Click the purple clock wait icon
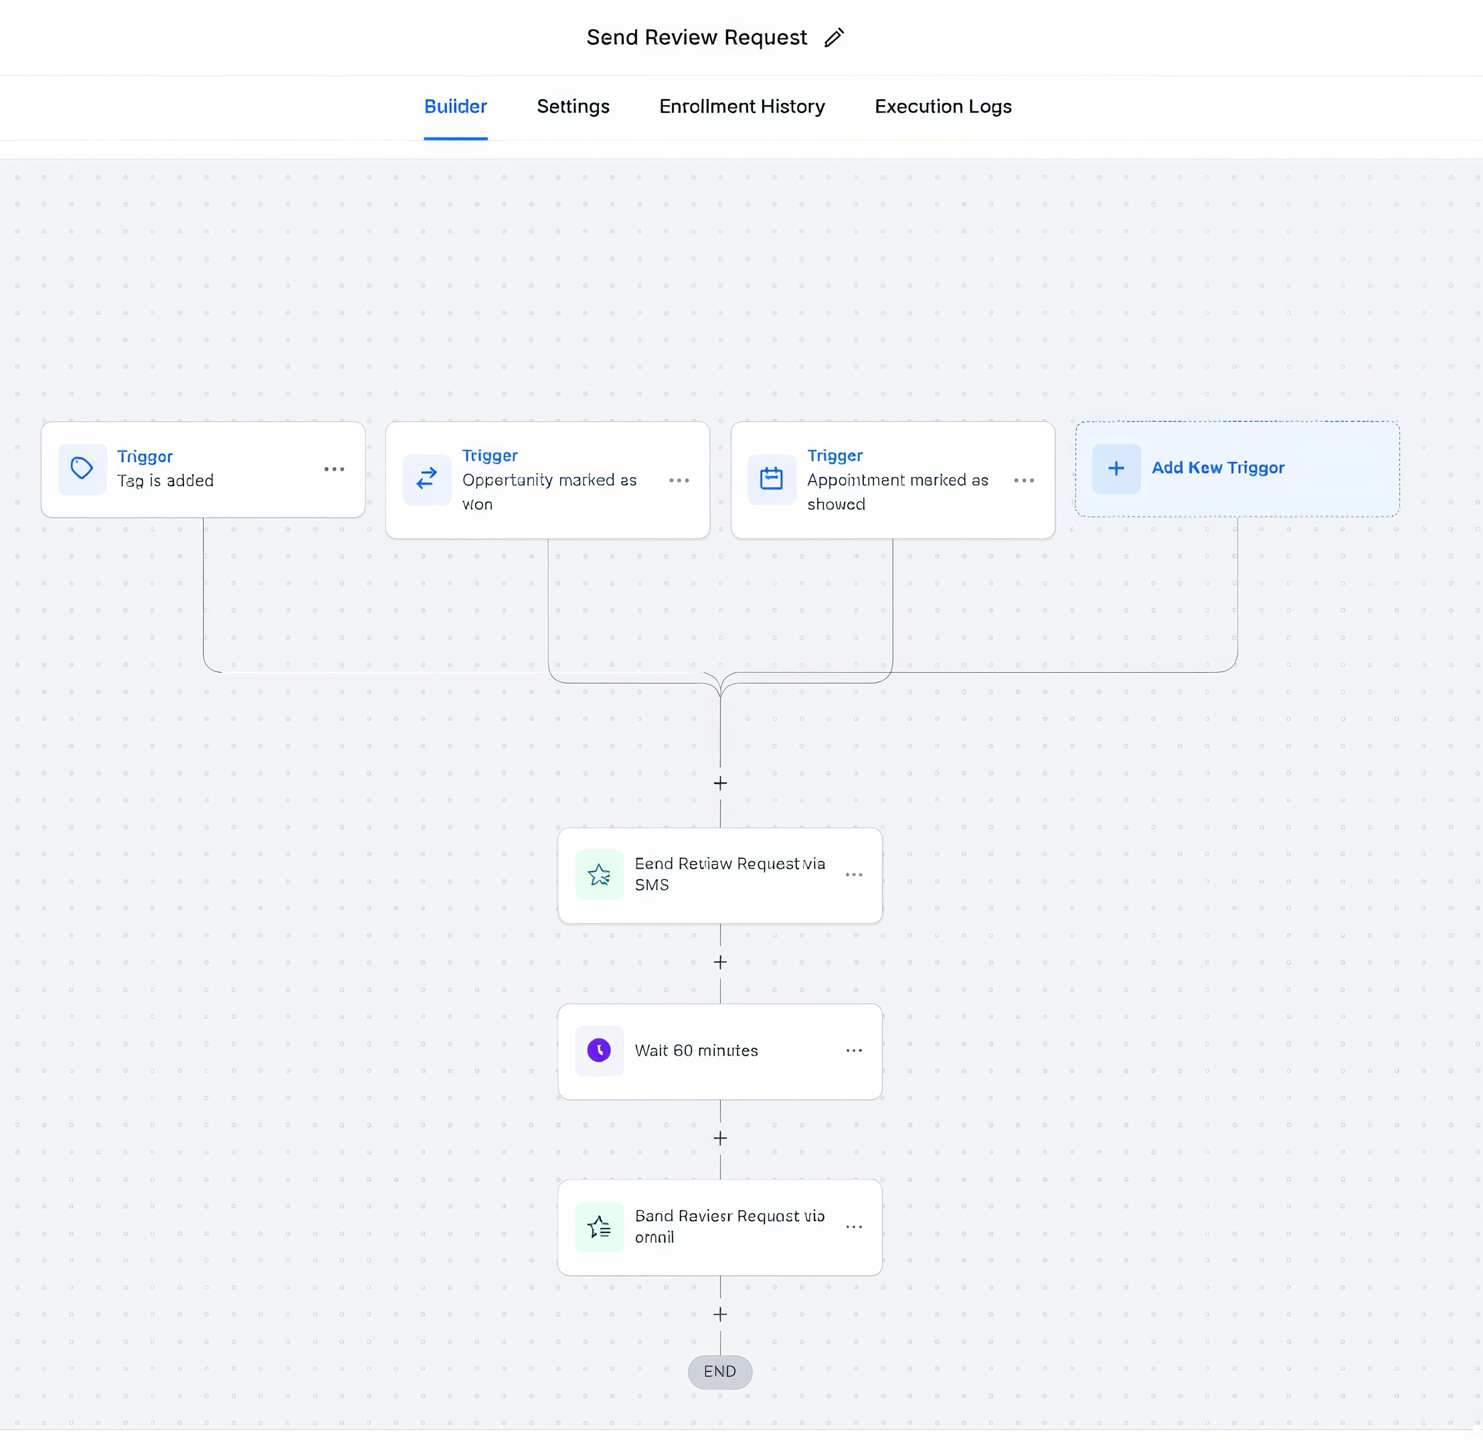This screenshot has width=1483, height=1446. click(x=599, y=1050)
